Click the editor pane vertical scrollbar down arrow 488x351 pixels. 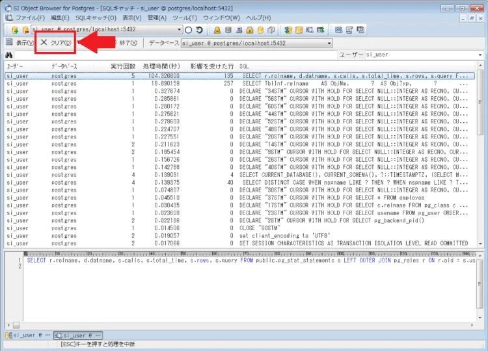point(480,318)
